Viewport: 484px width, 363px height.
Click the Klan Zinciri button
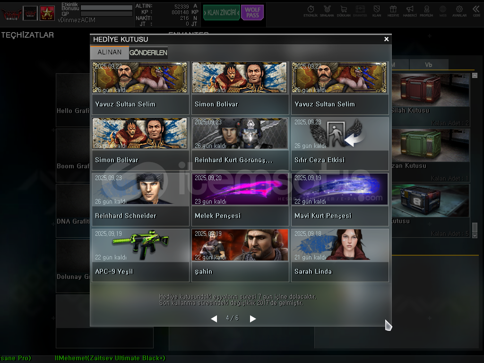(x=222, y=13)
